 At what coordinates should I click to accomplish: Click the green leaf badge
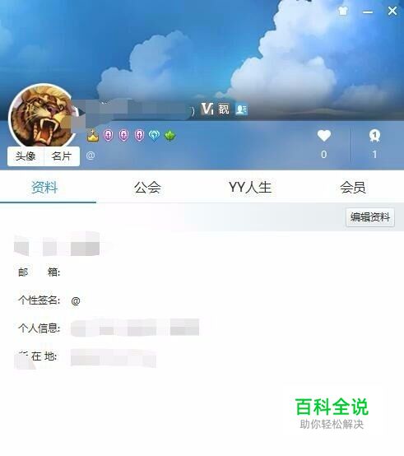[x=169, y=136]
